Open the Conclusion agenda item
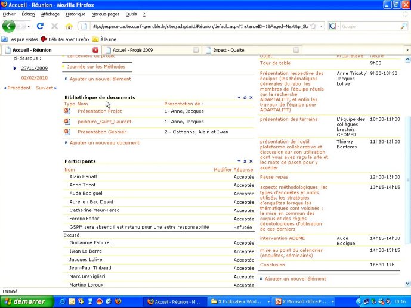The image size is (411, 308). [x=273, y=265]
